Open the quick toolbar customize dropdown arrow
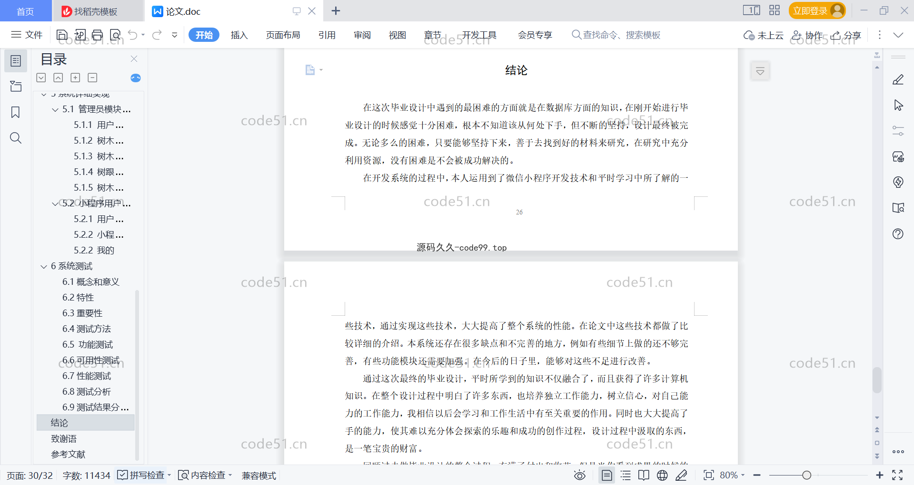914x485 pixels. pos(175,35)
